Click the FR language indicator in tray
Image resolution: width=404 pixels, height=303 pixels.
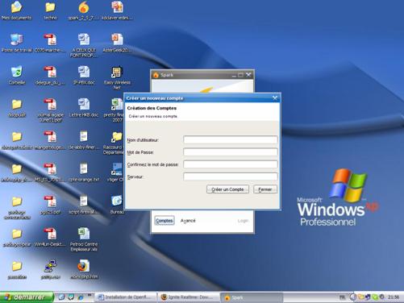(x=342, y=297)
